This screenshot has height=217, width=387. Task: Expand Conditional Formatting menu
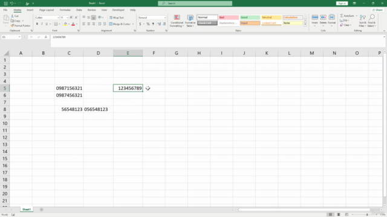(x=177, y=20)
